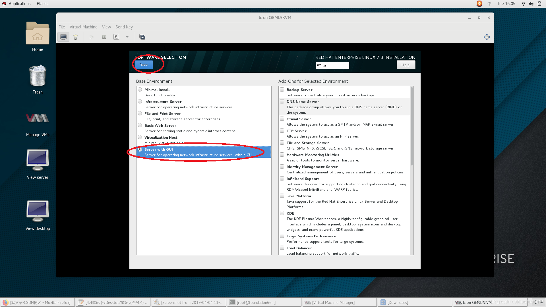Switch to Screenshot image viewer window
Screen dimensions: 546x307
coord(189,302)
